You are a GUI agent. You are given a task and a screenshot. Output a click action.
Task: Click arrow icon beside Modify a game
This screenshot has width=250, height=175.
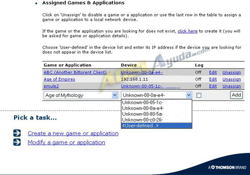click(x=17, y=142)
